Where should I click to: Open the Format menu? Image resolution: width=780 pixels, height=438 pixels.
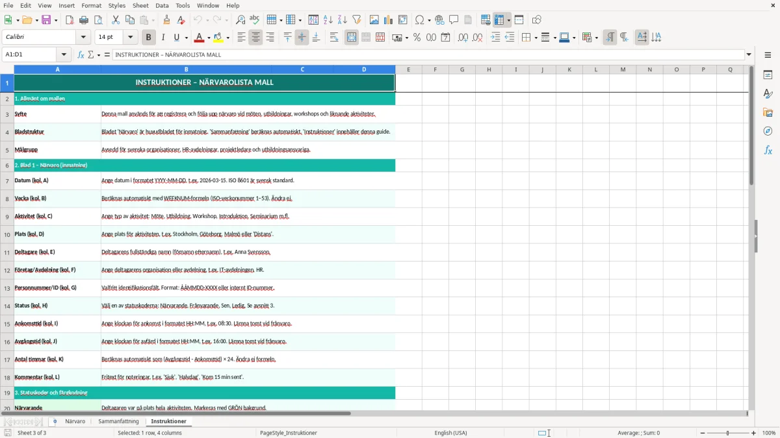pyautogui.click(x=92, y=5)
